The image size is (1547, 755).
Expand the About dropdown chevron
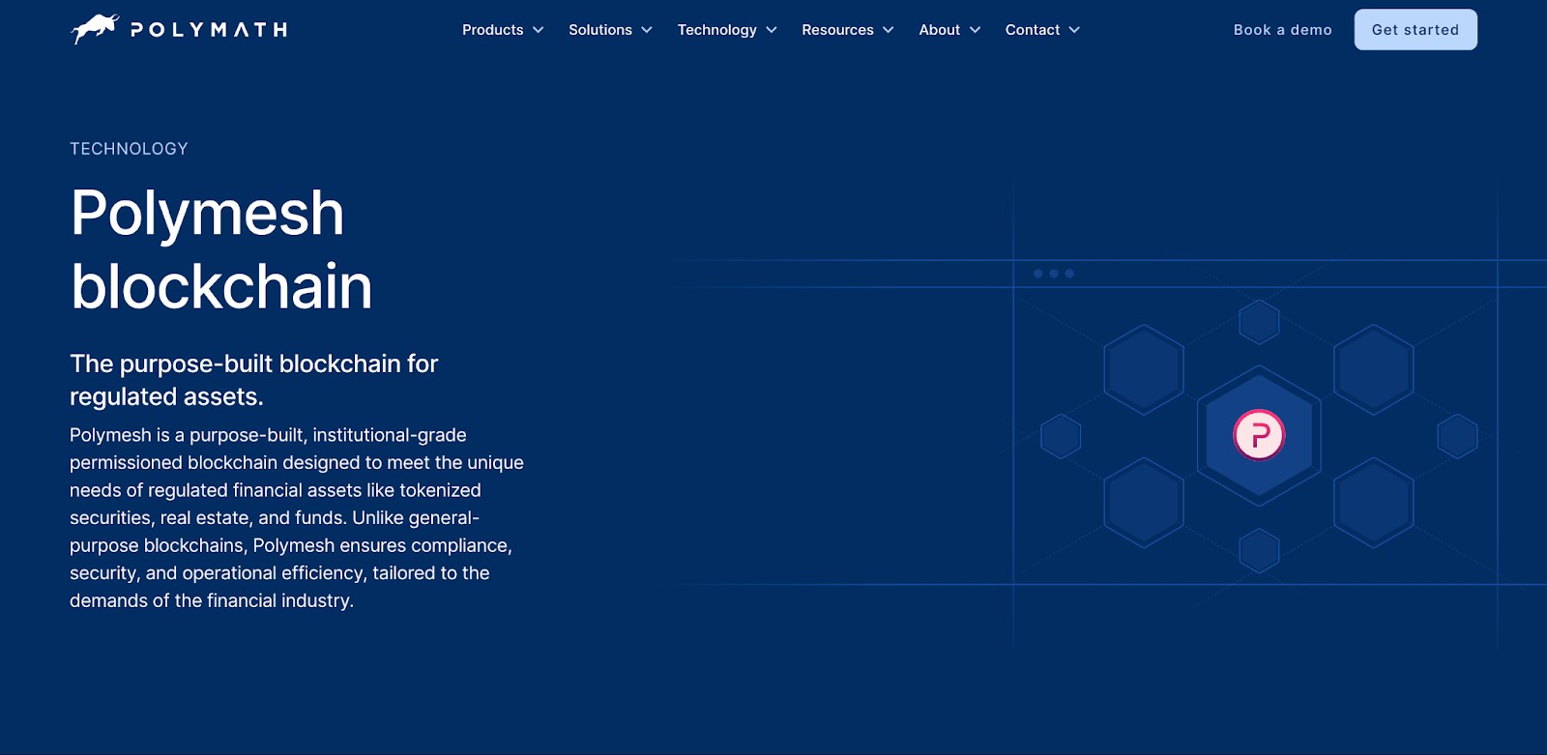(976, 30)
